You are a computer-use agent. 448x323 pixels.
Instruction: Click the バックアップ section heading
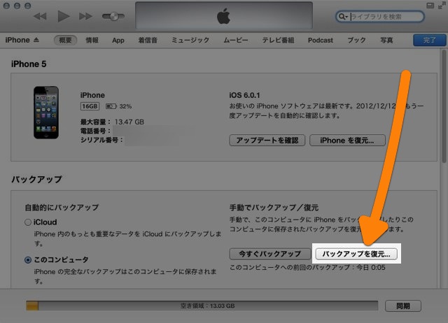36,180
